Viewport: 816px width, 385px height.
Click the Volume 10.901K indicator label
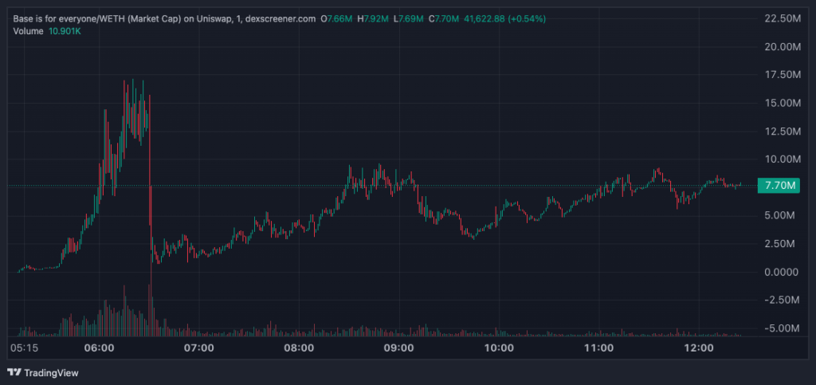tap(47, 30)
